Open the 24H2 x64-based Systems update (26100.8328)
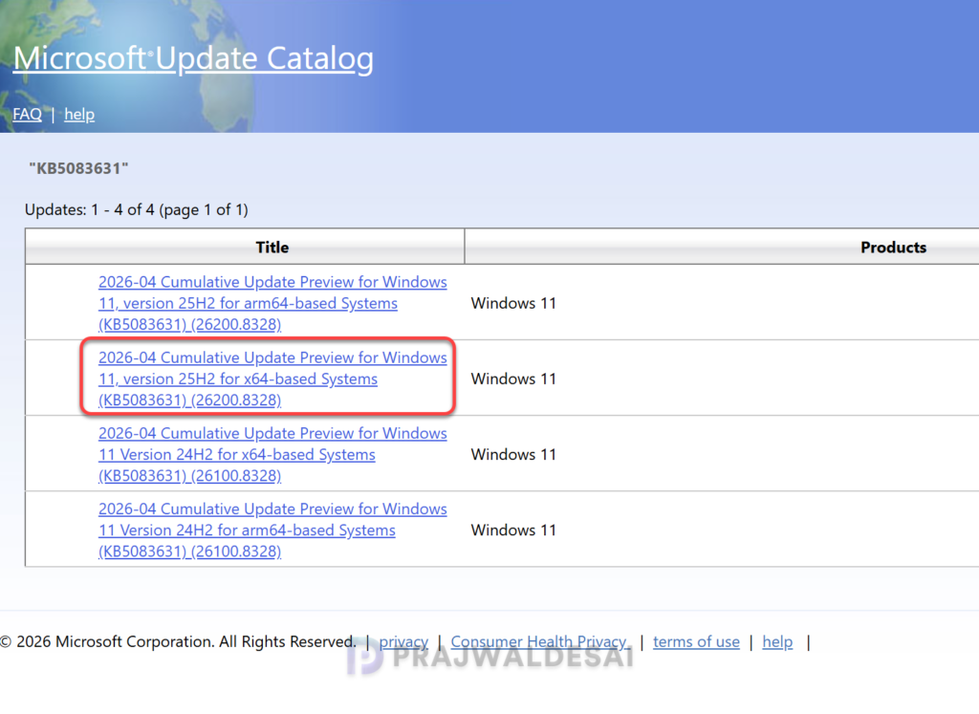The image size is (979, 714). click(272, 454)
